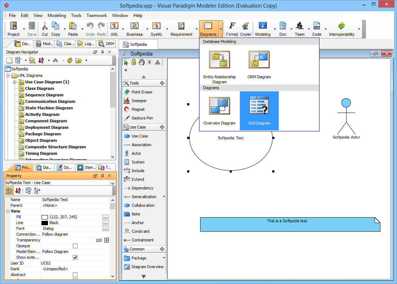This screenshot has height=284, width=397.
Task: Collapse the Tools palette group
Action: click(162, 83)
